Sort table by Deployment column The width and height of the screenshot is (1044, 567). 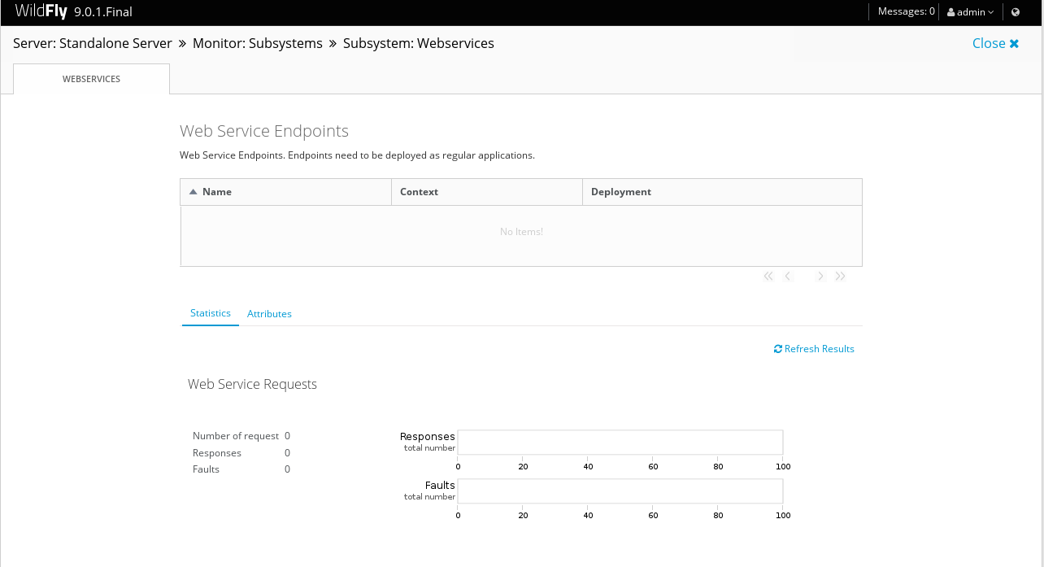621,192
